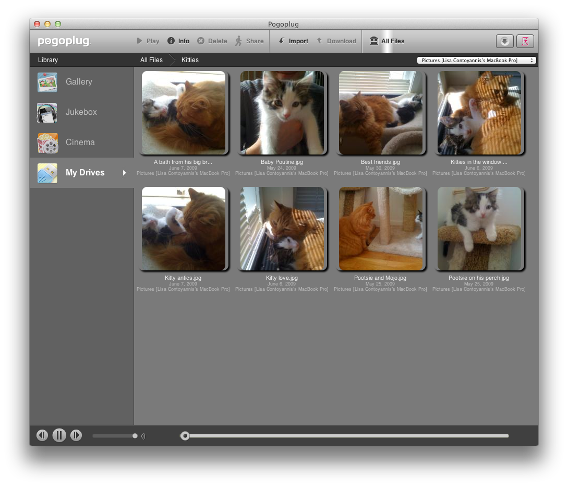
Task: Skip to the previous item in playback
Action: 42,435
